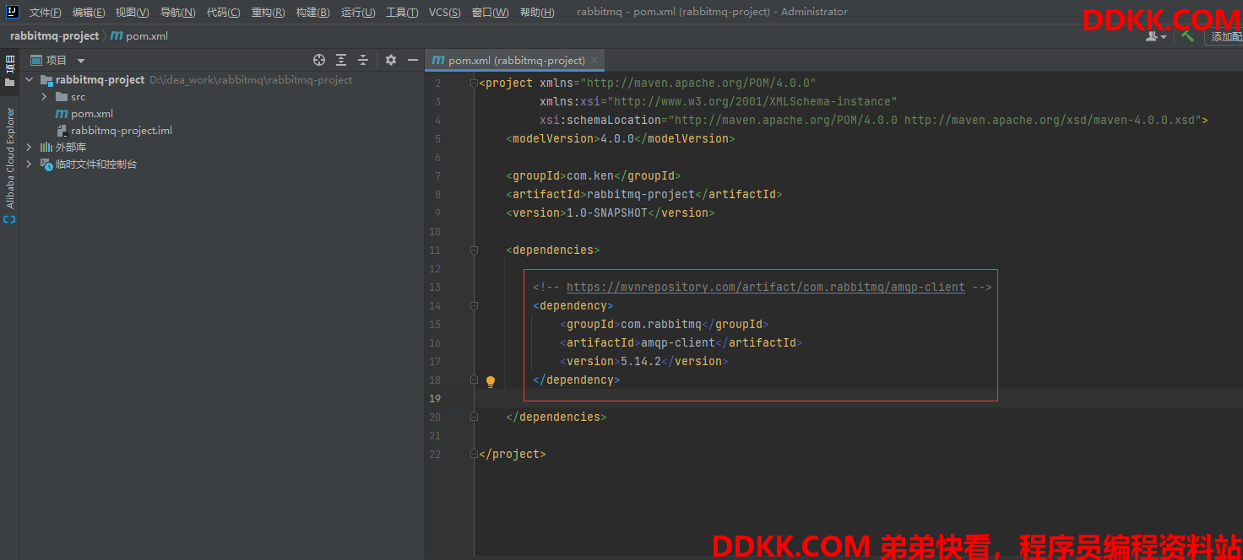Click fold end marker at line 20
The image size is (1243, 560).
(x=474, y=417)
